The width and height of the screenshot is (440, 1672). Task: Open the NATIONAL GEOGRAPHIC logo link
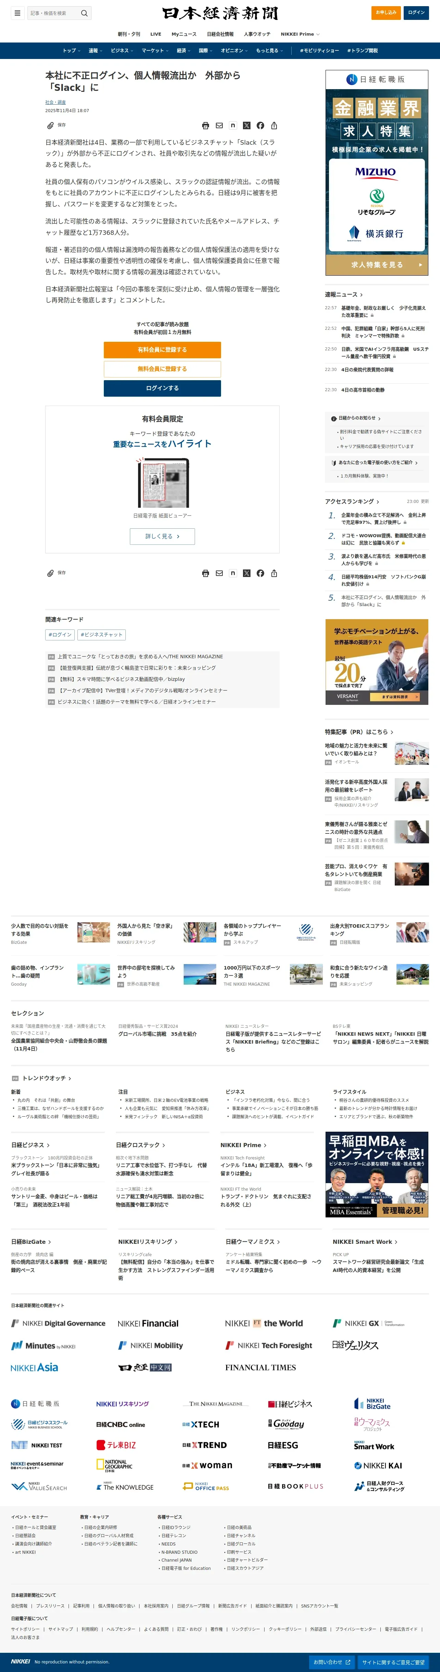point(114,1466)
